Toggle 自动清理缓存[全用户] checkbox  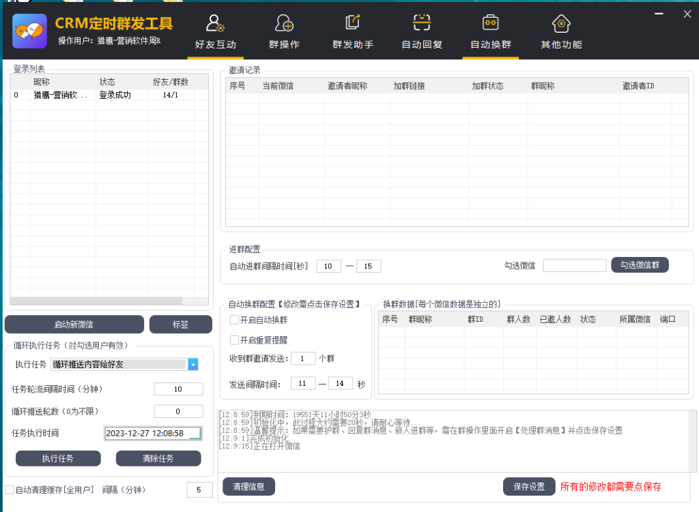pos(10,490)
